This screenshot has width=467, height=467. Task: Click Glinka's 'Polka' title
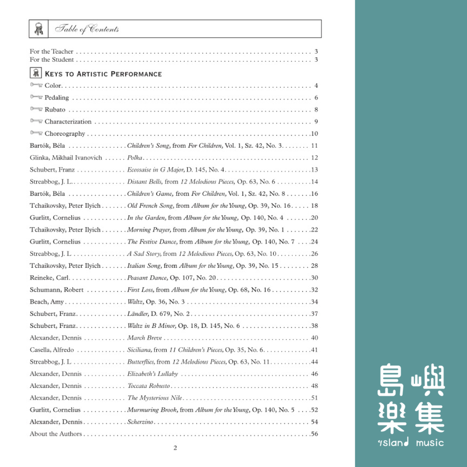135,158
